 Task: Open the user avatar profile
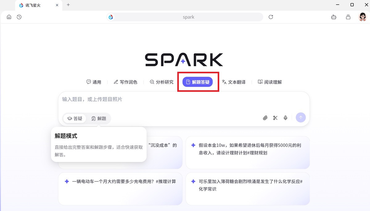point(363,17)
